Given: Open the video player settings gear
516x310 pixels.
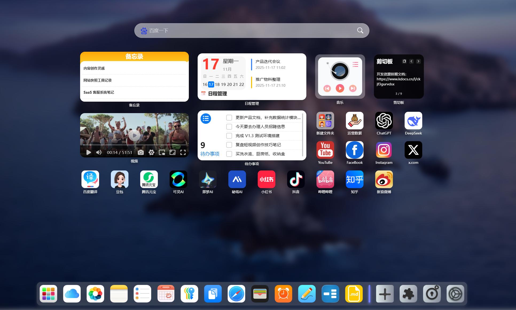Looking at the screenshot, I should tap(151, 152).
